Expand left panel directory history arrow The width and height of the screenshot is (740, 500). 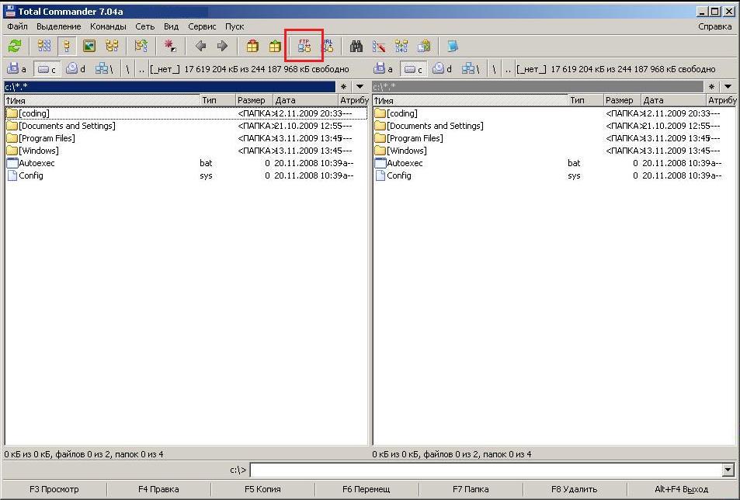(360, 87)
